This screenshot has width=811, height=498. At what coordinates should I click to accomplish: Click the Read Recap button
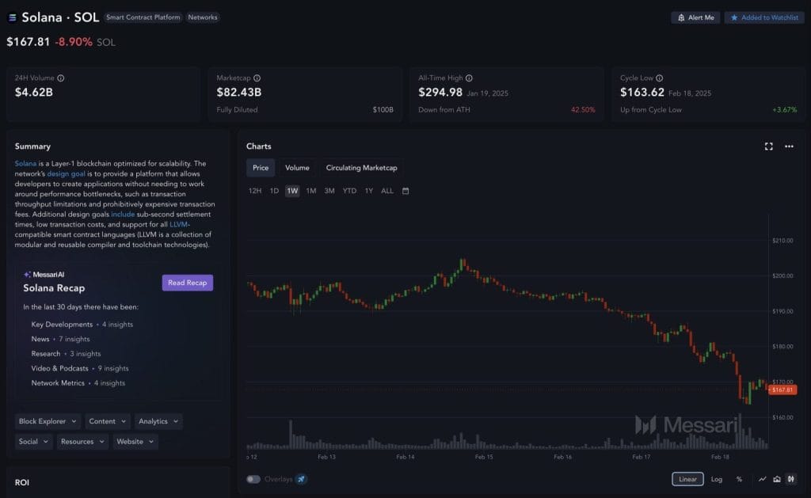pyautogui.click(x=187, y=283)
